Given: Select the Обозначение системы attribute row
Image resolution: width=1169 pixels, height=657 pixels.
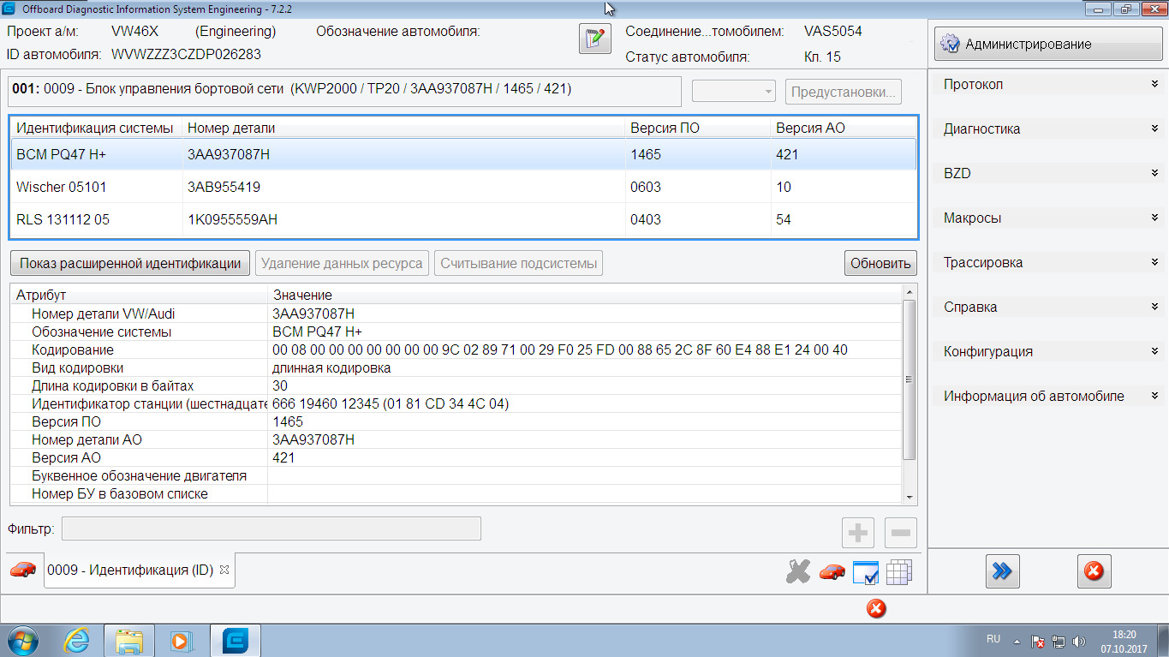Looking at the screenshot, I should click(x=456, y=331).
